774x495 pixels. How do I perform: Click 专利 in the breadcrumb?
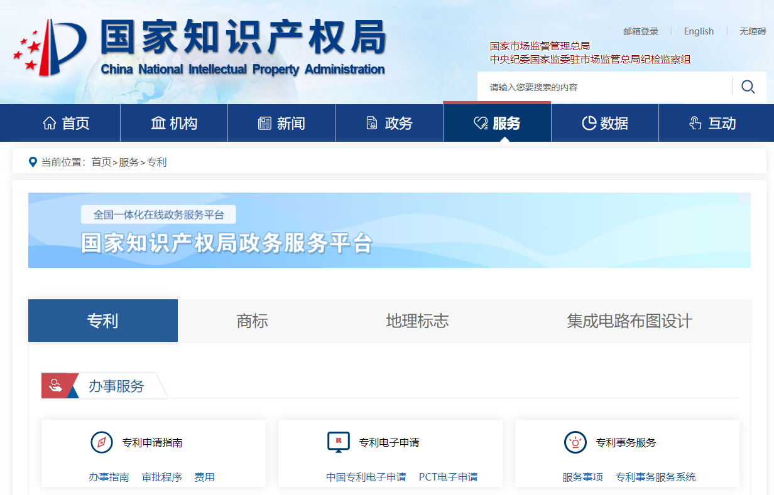pyautogui.click(x=156, y=162)
